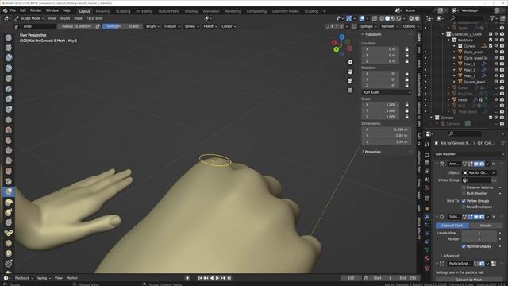
Task: Open the Remesh dropdown
Action: 390,26
